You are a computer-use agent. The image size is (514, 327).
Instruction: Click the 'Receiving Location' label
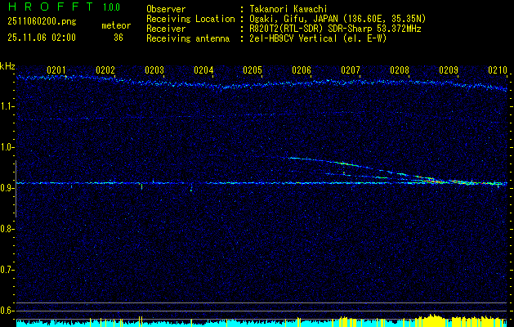[x=190, y=19]
